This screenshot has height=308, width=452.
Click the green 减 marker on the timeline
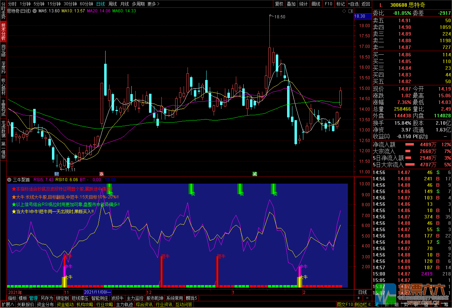click(x=255, y=174)
